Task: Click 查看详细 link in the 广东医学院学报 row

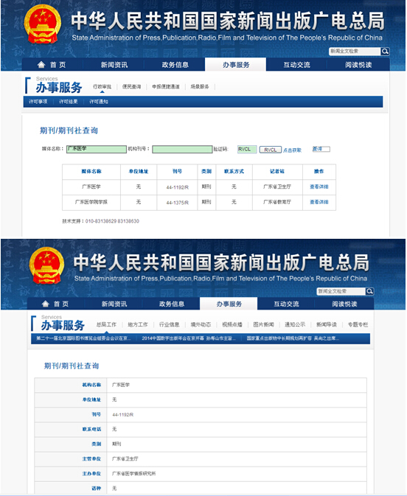Action: (319, 202)
